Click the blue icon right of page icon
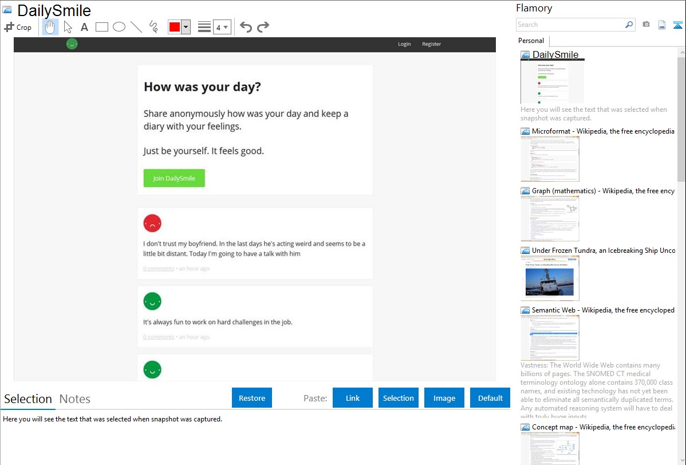 pos(677,25)
